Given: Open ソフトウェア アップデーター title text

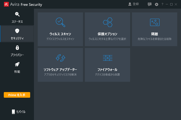Looking at the screenshot, I should (60, 70).
